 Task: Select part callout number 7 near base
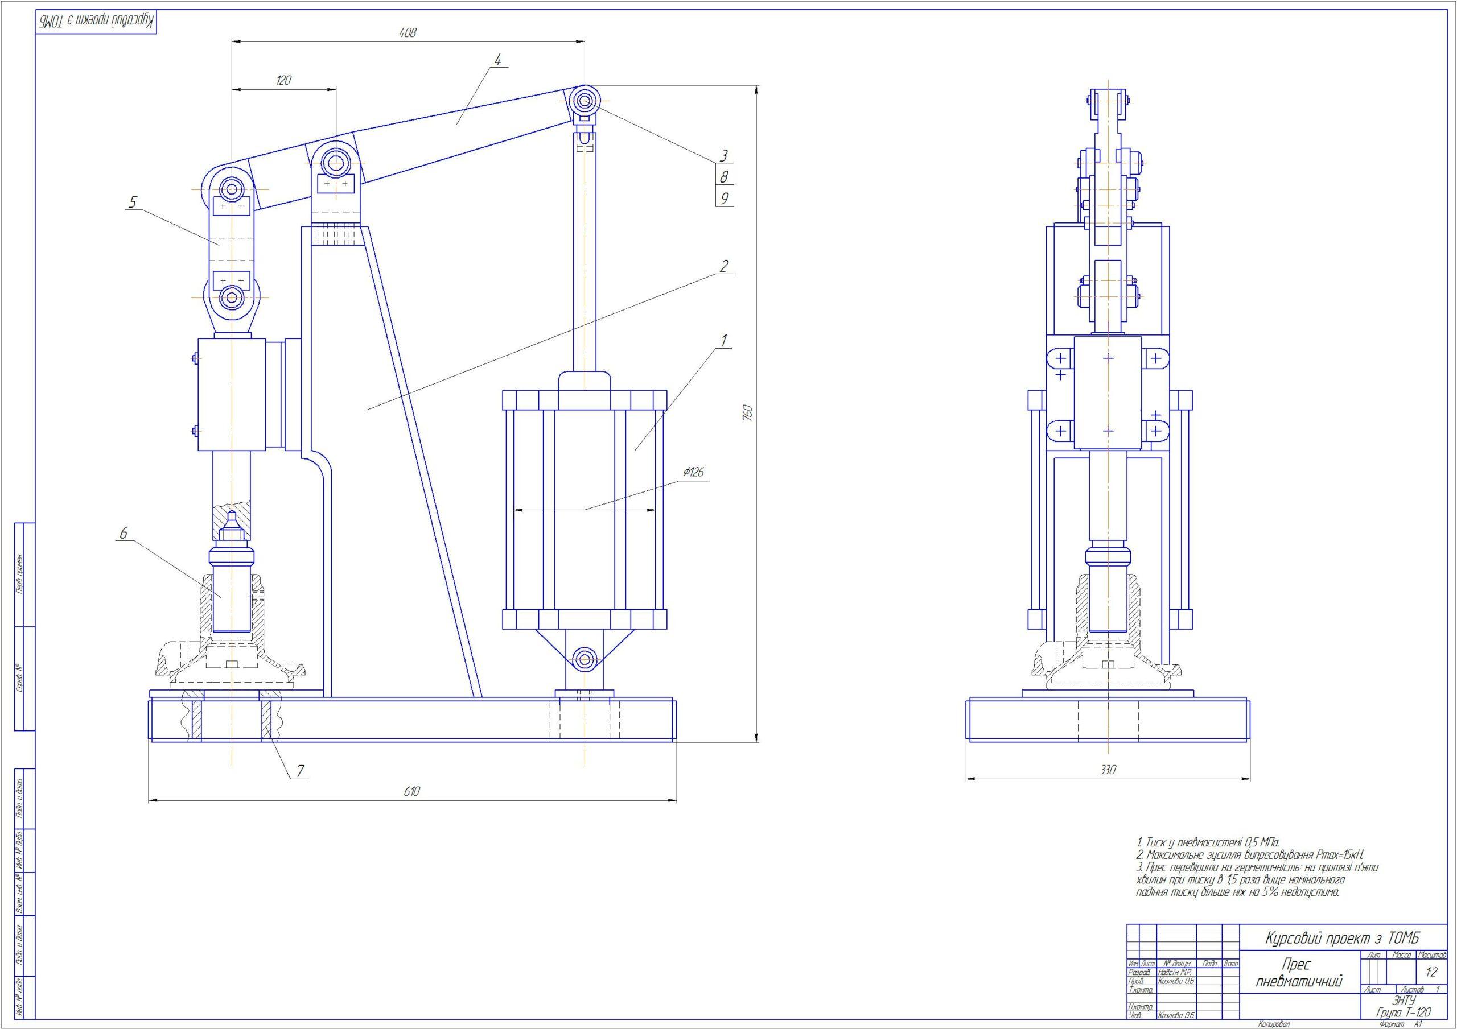(300, 771)
